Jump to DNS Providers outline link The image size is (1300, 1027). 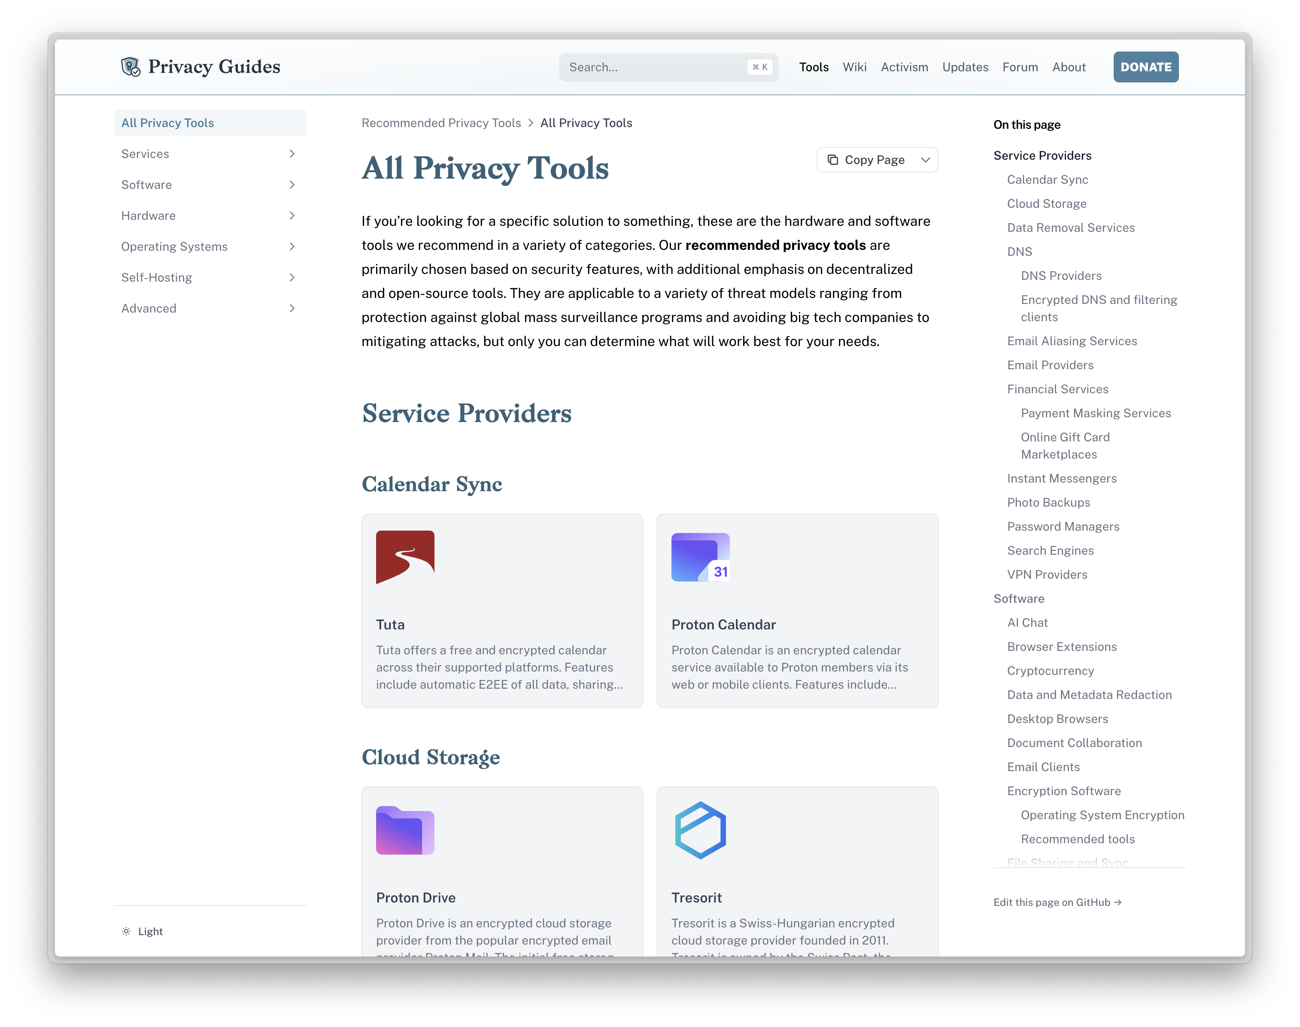(x=1061, y=276)
